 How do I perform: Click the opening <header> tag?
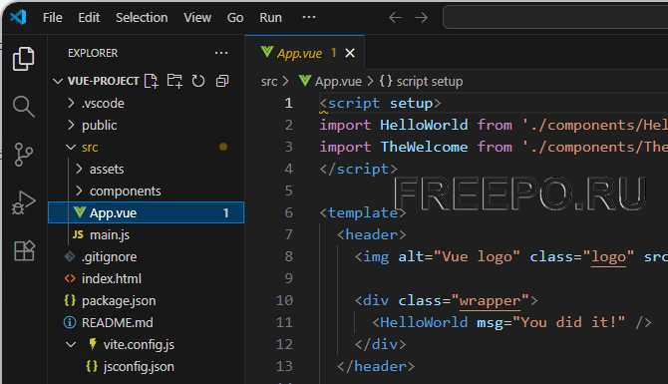point(372,234)
